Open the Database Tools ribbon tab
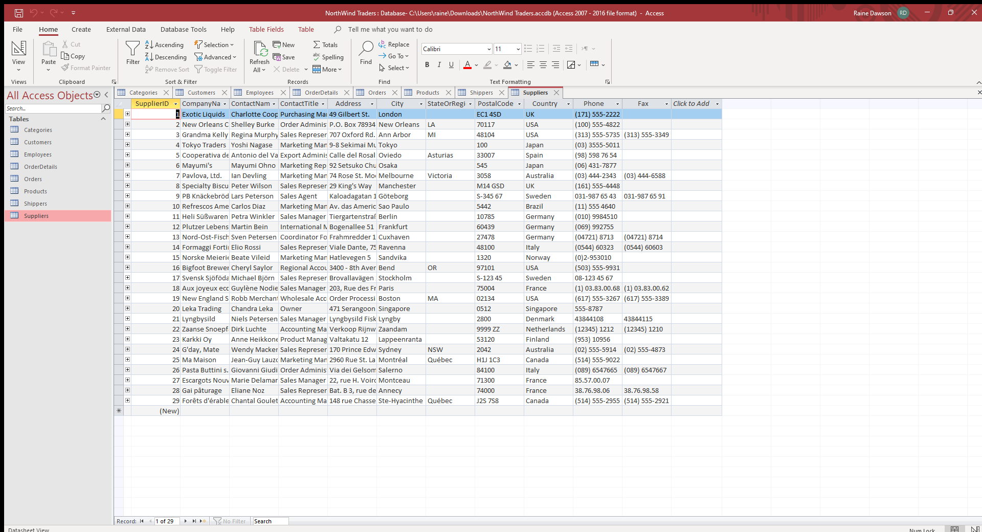982x532 pixels. coord(183,30)
